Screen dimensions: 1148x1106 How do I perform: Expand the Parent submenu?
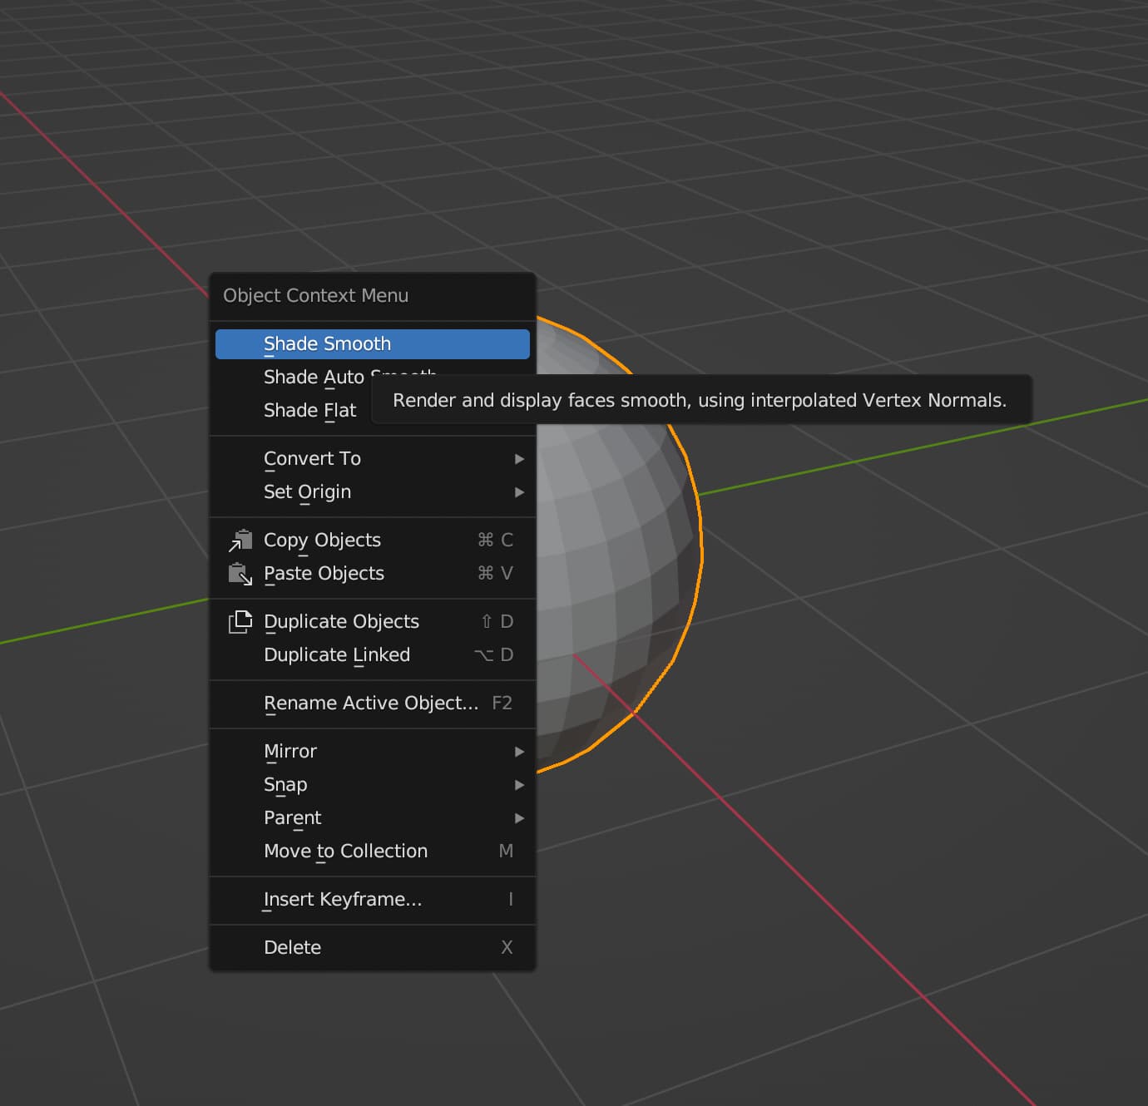(372, 818)
